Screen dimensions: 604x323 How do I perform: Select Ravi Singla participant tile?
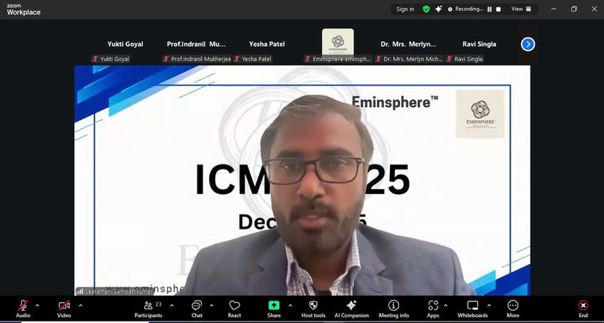(479, 44)
